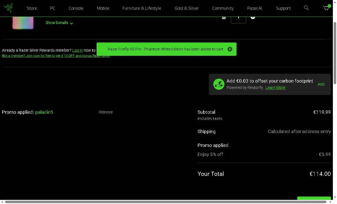337x204 pixels.
Task: Click the promo code paladin5 text
Action: pos(44,112)
